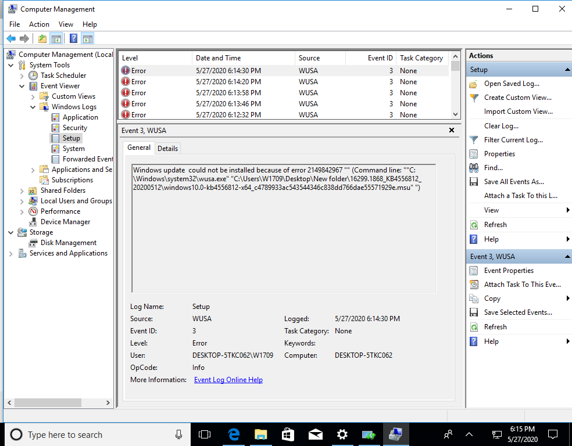Expand the Shared Folders node
The width and height of the screenshot is (572, 446).
coord(22,191)
